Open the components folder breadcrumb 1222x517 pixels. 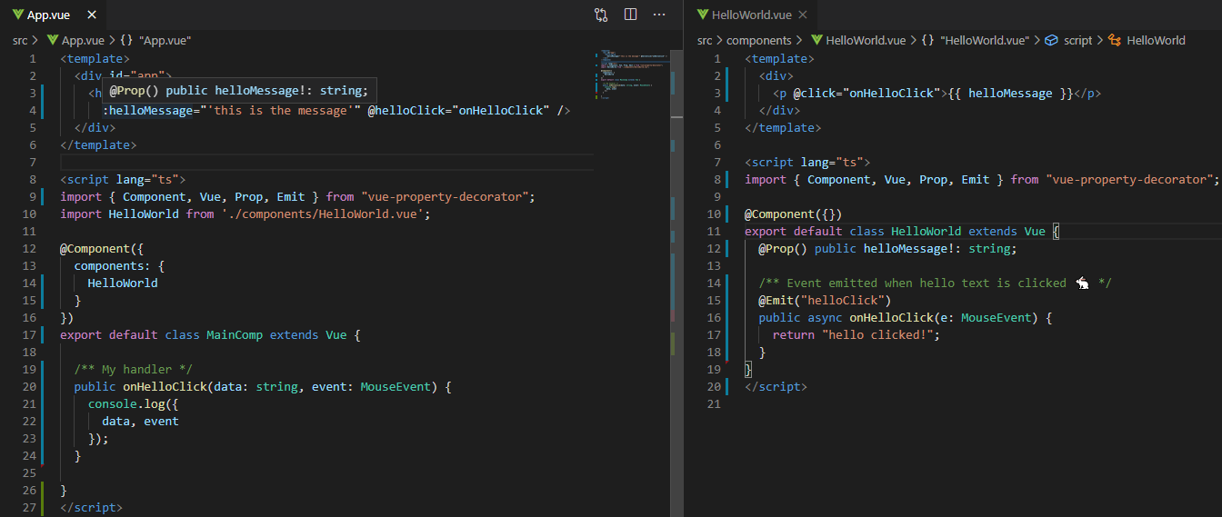tap(759, 40)
